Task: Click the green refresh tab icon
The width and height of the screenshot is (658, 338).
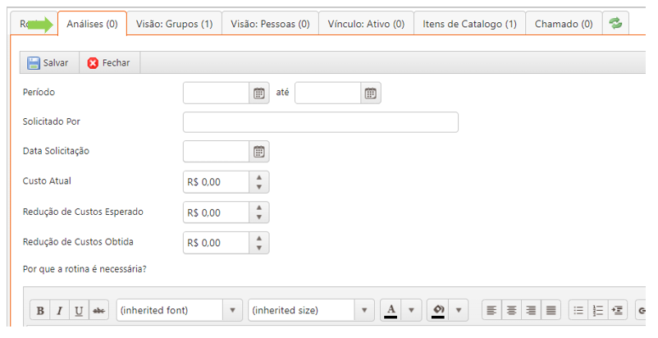Action: click(615, 24)
